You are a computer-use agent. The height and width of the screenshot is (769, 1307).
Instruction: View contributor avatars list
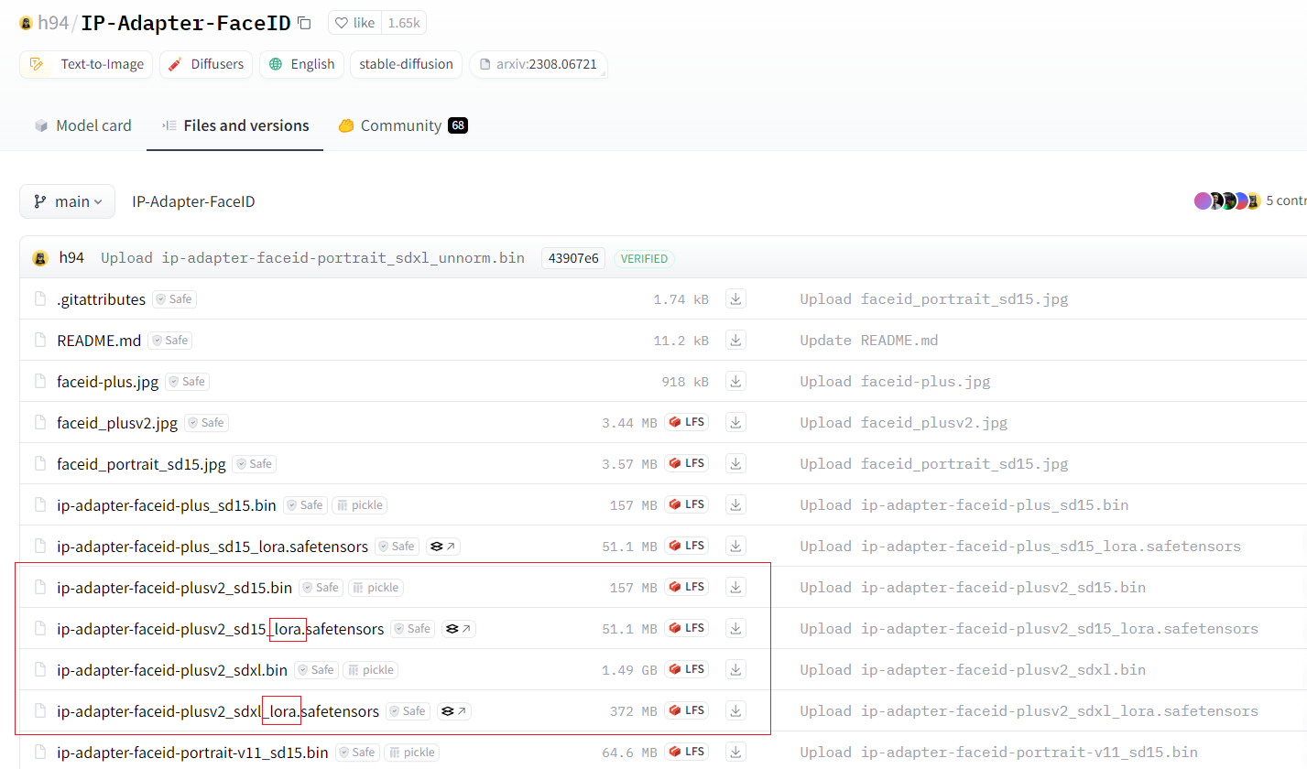(1227, 200)
